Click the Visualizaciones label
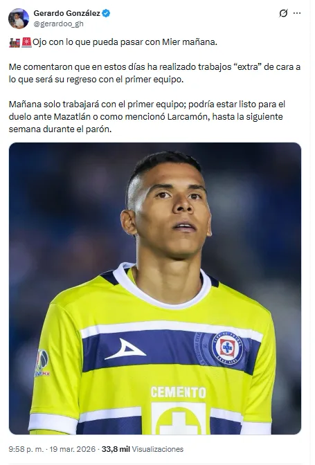Viewport: 315px width, 465px height. point(158,449)
